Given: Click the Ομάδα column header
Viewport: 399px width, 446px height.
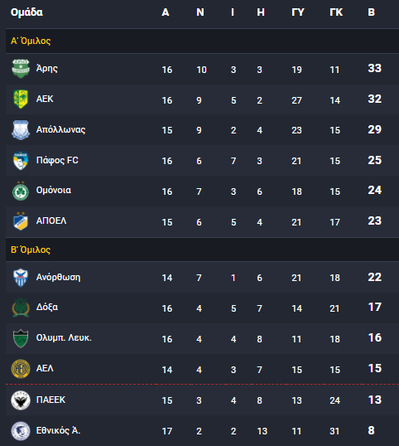Looking at the screenshot, I should 26,12.
